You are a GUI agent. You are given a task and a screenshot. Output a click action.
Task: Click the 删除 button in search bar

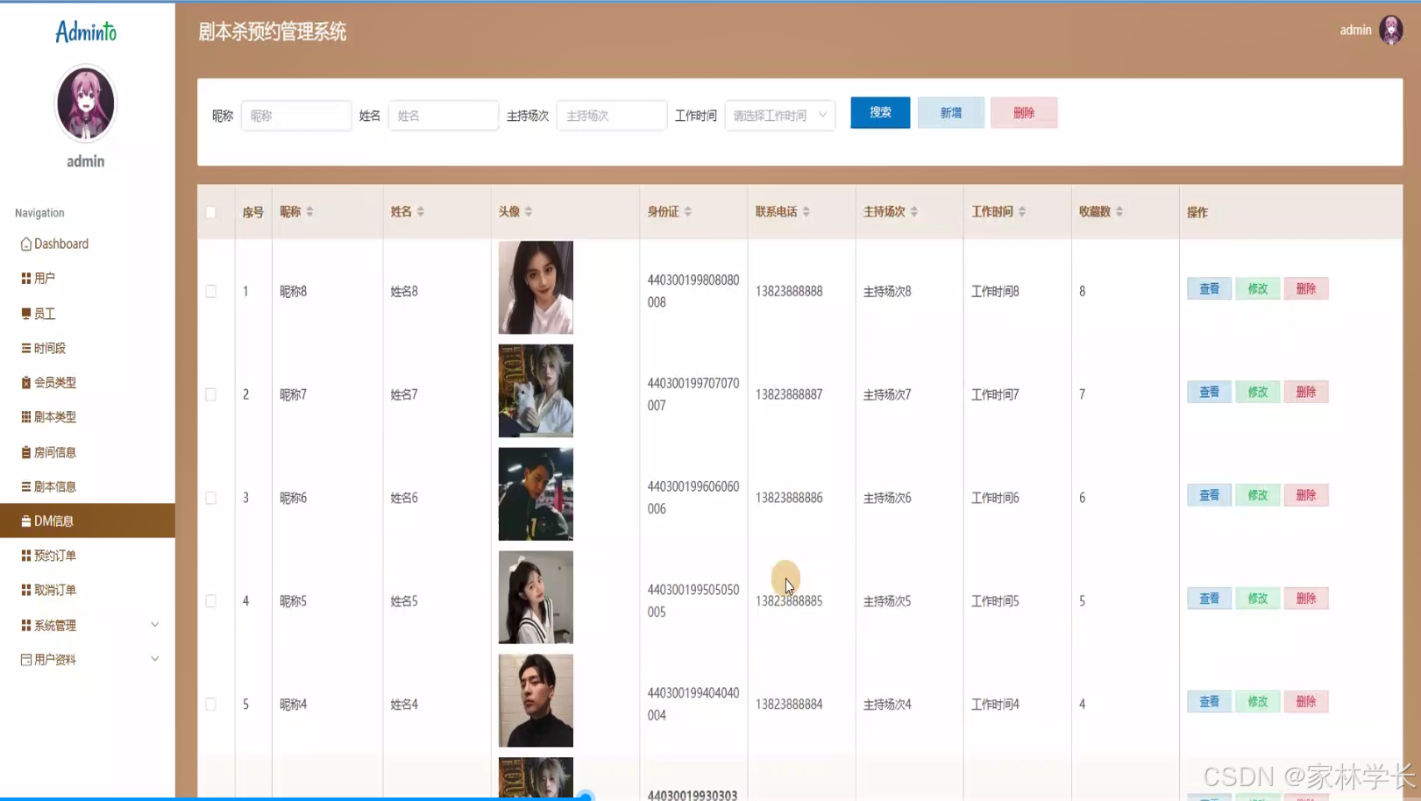1024,112
